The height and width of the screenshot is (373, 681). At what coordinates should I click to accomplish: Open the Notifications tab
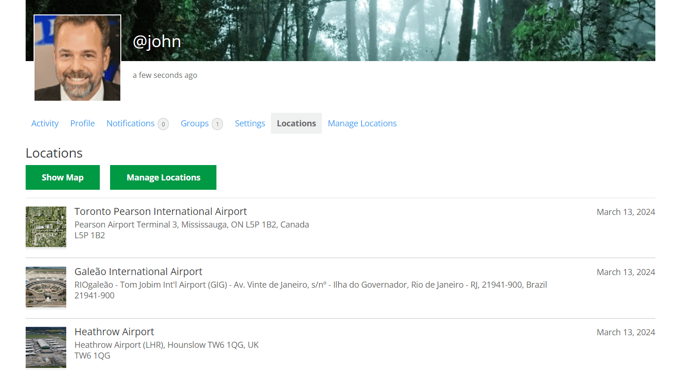point(130,124)
